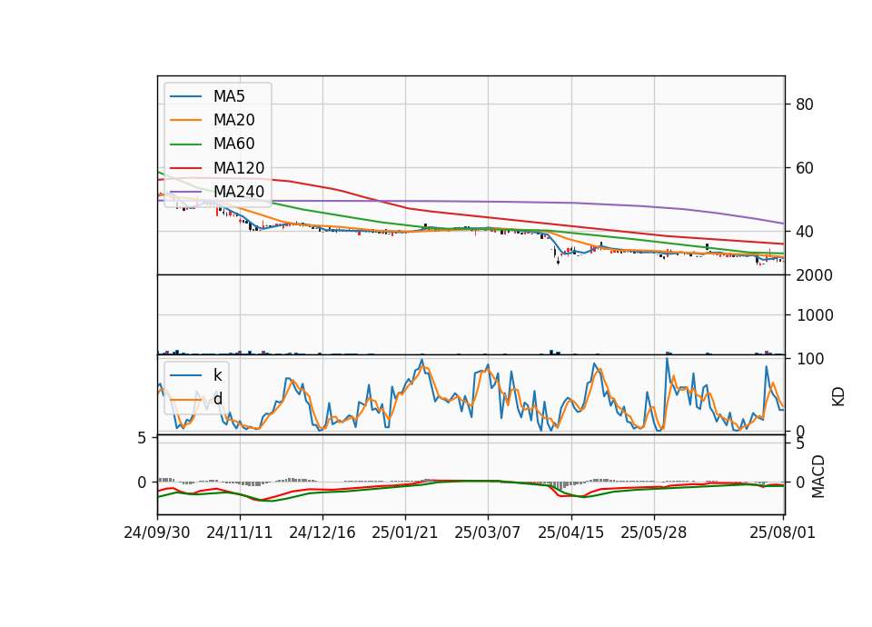This screenshot has height=627, width=872.
Task: Click the green MA60 legend line sample
Action: tap(185, 144)
